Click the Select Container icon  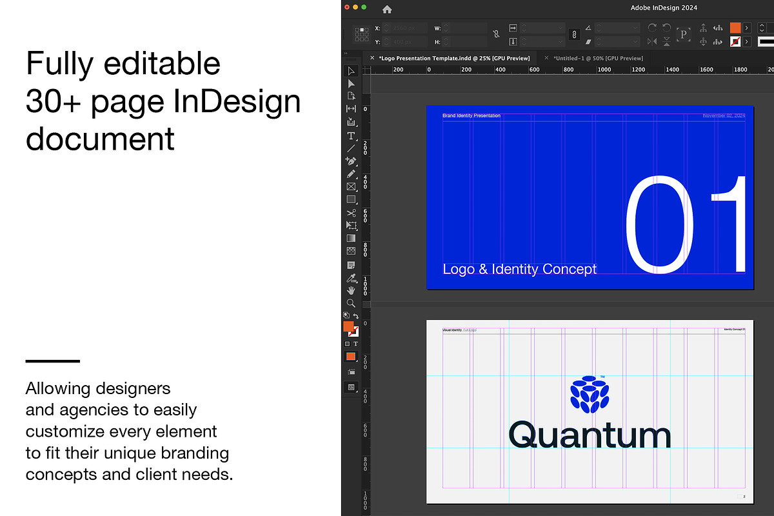703,27
